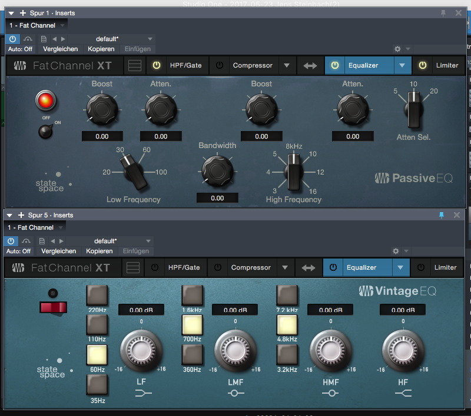Select Limiter tab in Spur 1

tap(447, 65)
